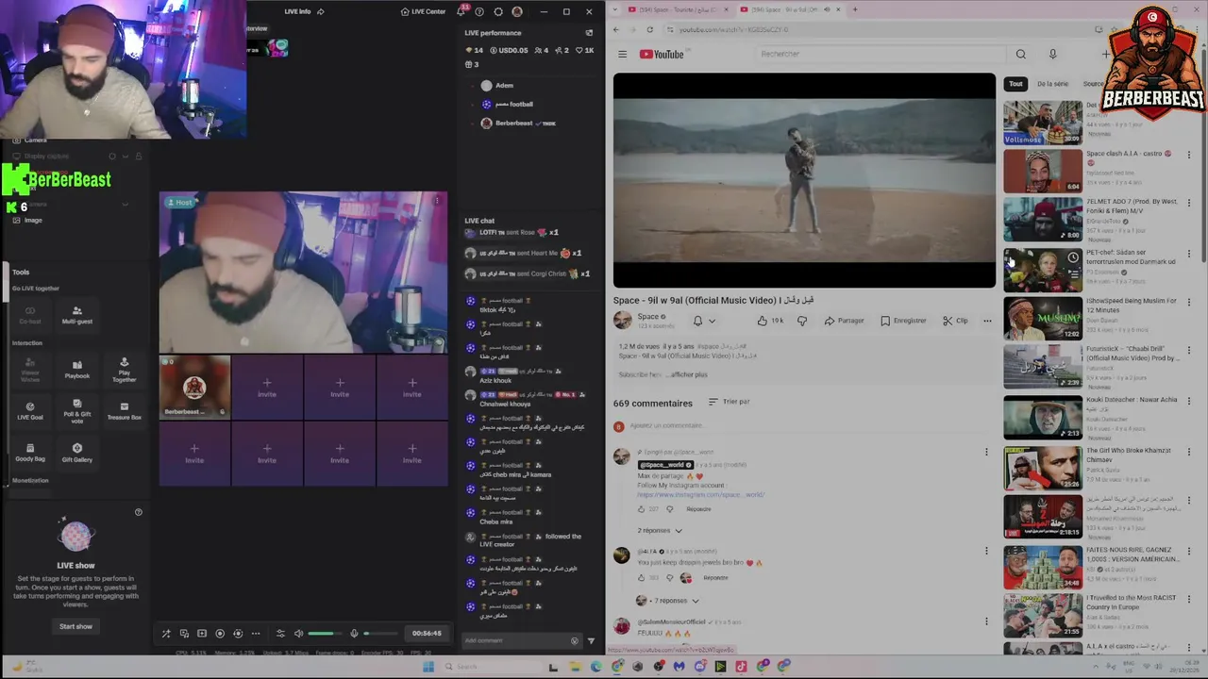Click the magic wand effects icon in bottom toolbar

point(166,634)
